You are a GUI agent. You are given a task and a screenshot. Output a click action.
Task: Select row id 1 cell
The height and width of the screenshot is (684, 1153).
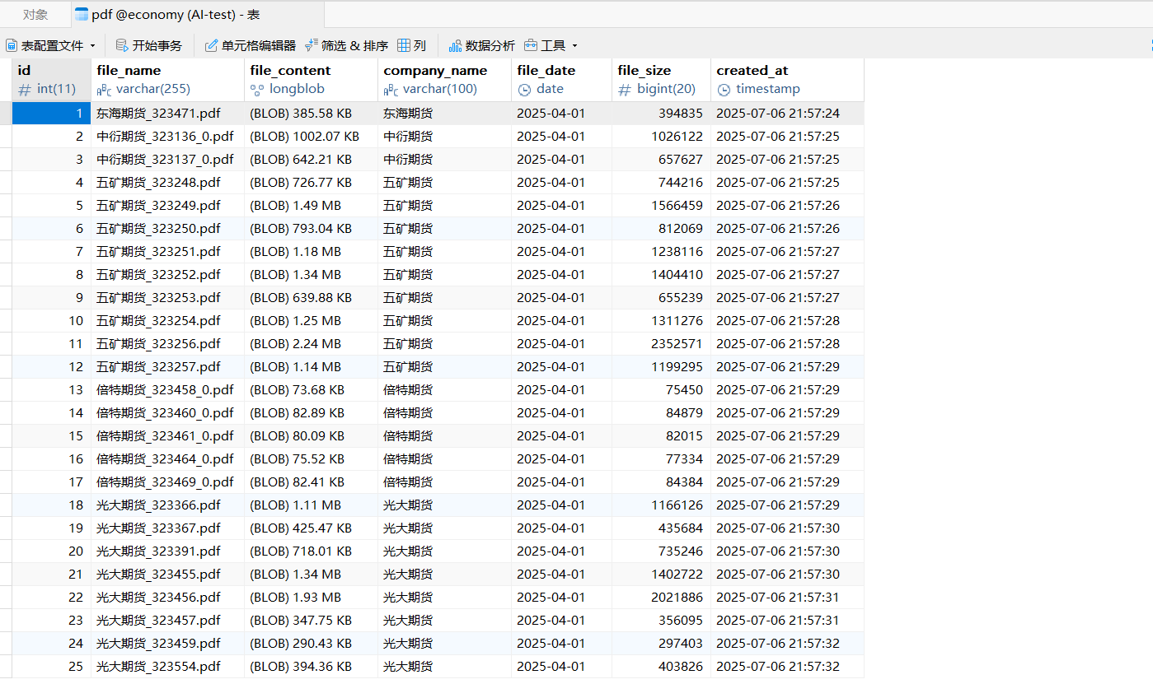(x=51, y=114)
